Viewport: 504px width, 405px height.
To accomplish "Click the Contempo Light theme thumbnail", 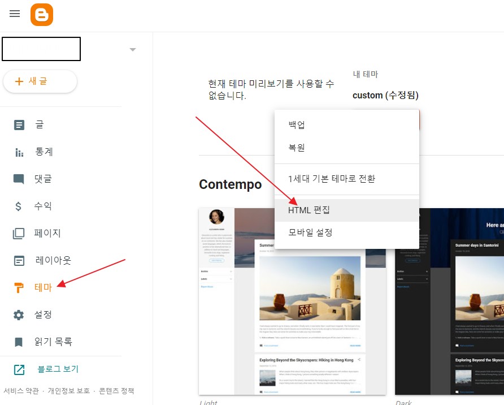I will pos(292,301).
